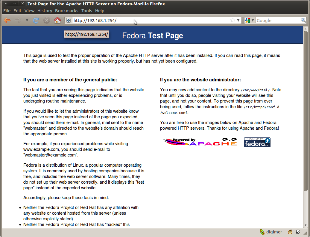Click the site identity icon in address bar
Image resolution: width=310 pixels, height=237 pixels.
tap(69, 20)
